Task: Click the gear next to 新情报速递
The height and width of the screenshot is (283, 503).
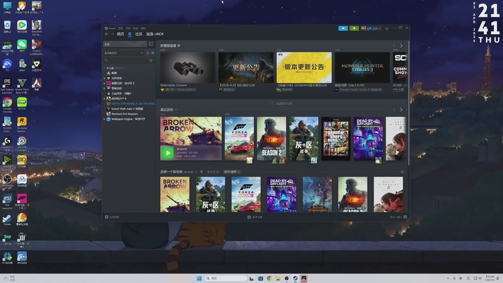Action: 179,45
